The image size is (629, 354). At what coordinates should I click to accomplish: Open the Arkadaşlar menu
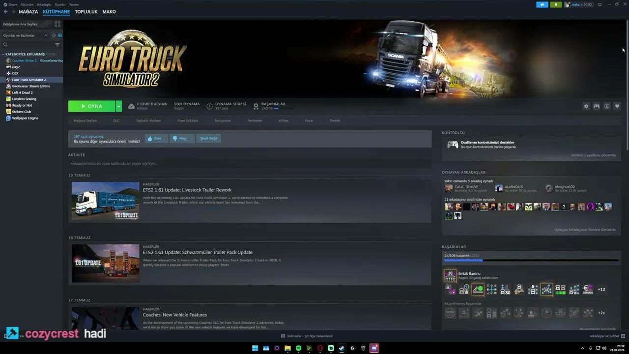click(x=44, y=4)
